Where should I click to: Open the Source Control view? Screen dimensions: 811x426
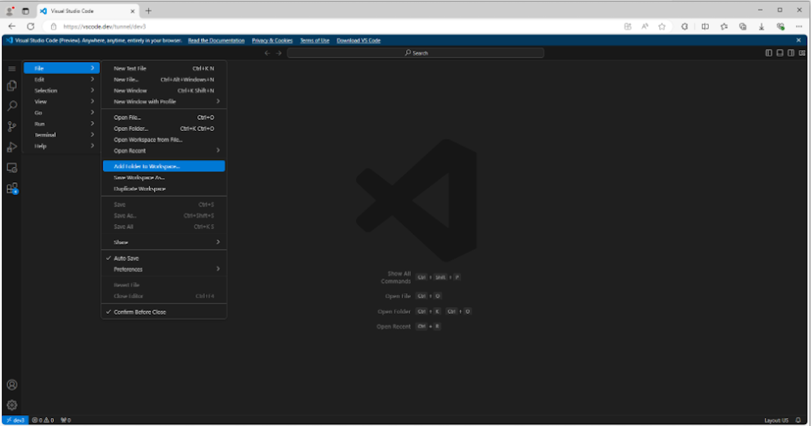[x=11, y=126]
